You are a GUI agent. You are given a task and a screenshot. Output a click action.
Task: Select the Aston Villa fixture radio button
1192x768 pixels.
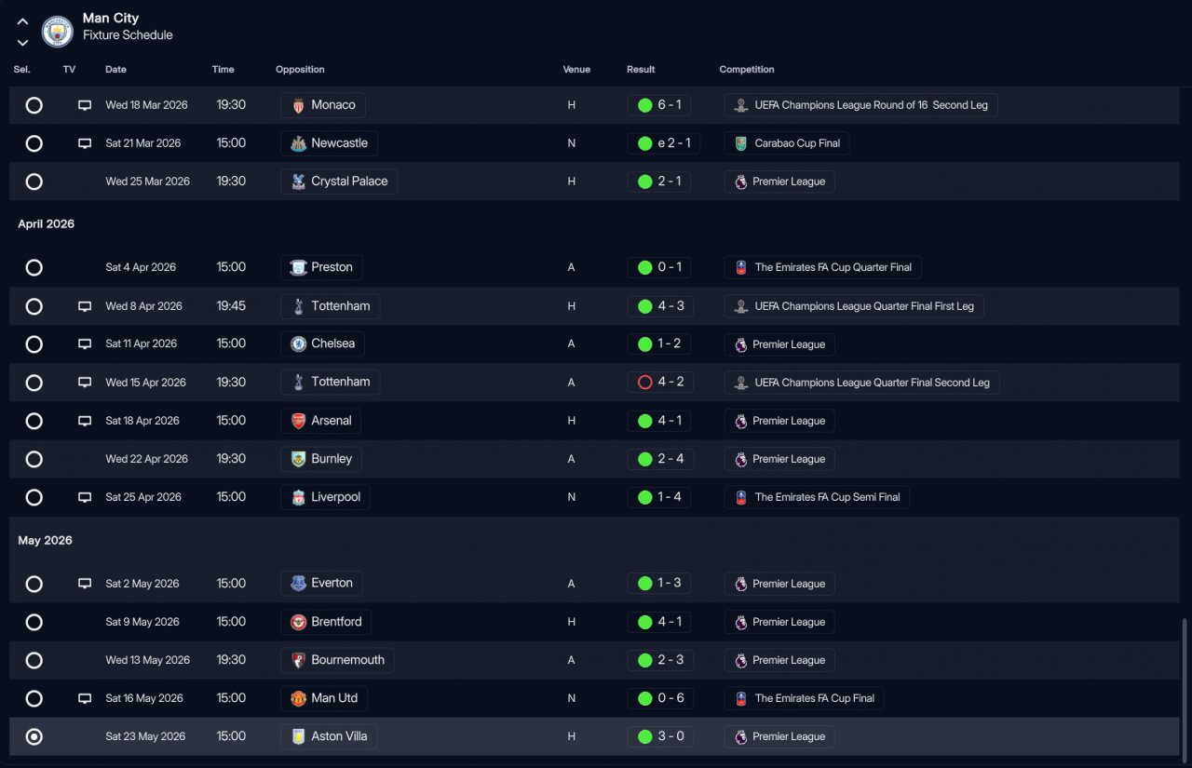click(34, 736)
